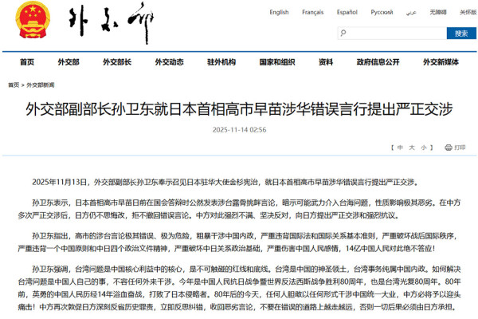The image size is (478, 319).
Task: Open the 外交部长 navigation menu
Action: coord(118,62)
